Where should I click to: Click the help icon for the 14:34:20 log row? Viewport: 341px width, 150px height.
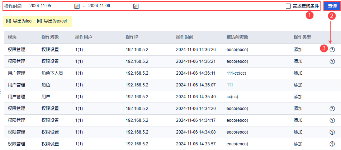(332, 109)
